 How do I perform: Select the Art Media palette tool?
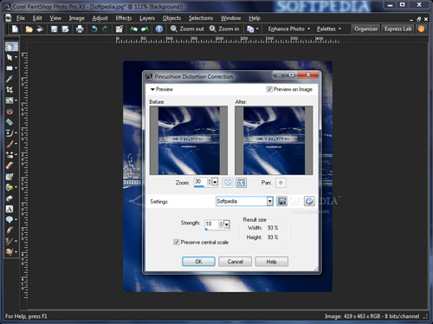pos(10,252)
